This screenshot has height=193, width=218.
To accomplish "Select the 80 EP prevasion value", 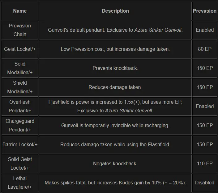I will tap(205, 49).
